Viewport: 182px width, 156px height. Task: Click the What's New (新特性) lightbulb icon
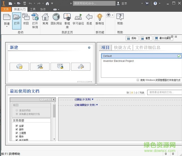pyautogui.click(x=99, y=19)
